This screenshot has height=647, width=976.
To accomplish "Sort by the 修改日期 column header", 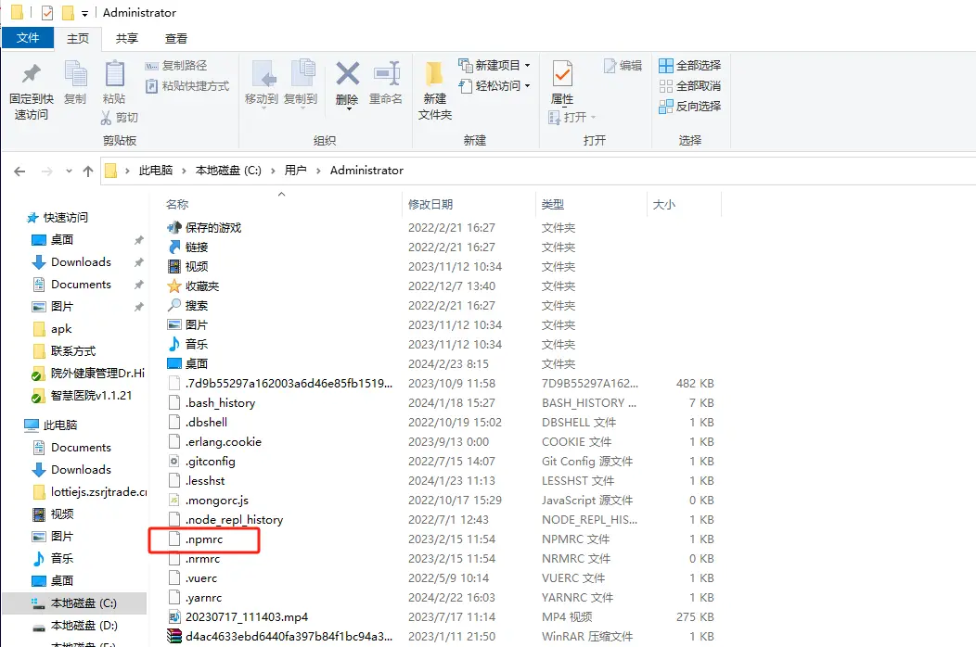I will (x=430, y=204).
